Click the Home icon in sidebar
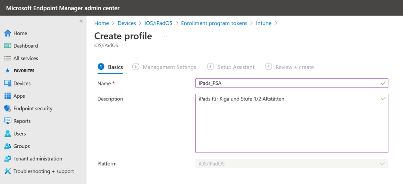This screenshot has height=184, width=403. [x=7, y=33]
